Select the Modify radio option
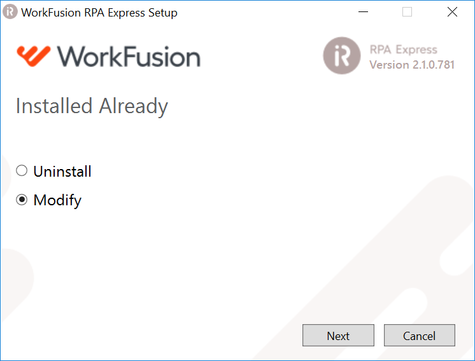This screenshot has width=475, height=361. pos(22,200)
